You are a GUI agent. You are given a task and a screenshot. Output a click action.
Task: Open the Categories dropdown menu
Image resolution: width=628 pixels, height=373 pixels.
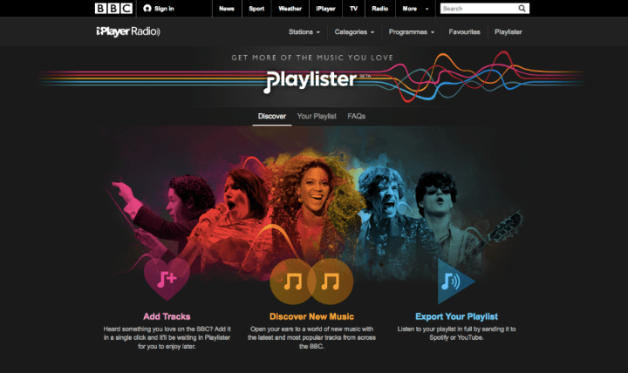pyautogui.click(x=354, y=32)
